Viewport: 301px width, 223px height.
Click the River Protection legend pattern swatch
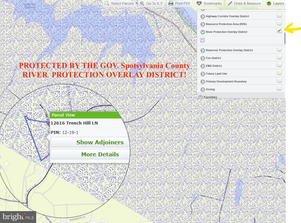click(203, 40)
